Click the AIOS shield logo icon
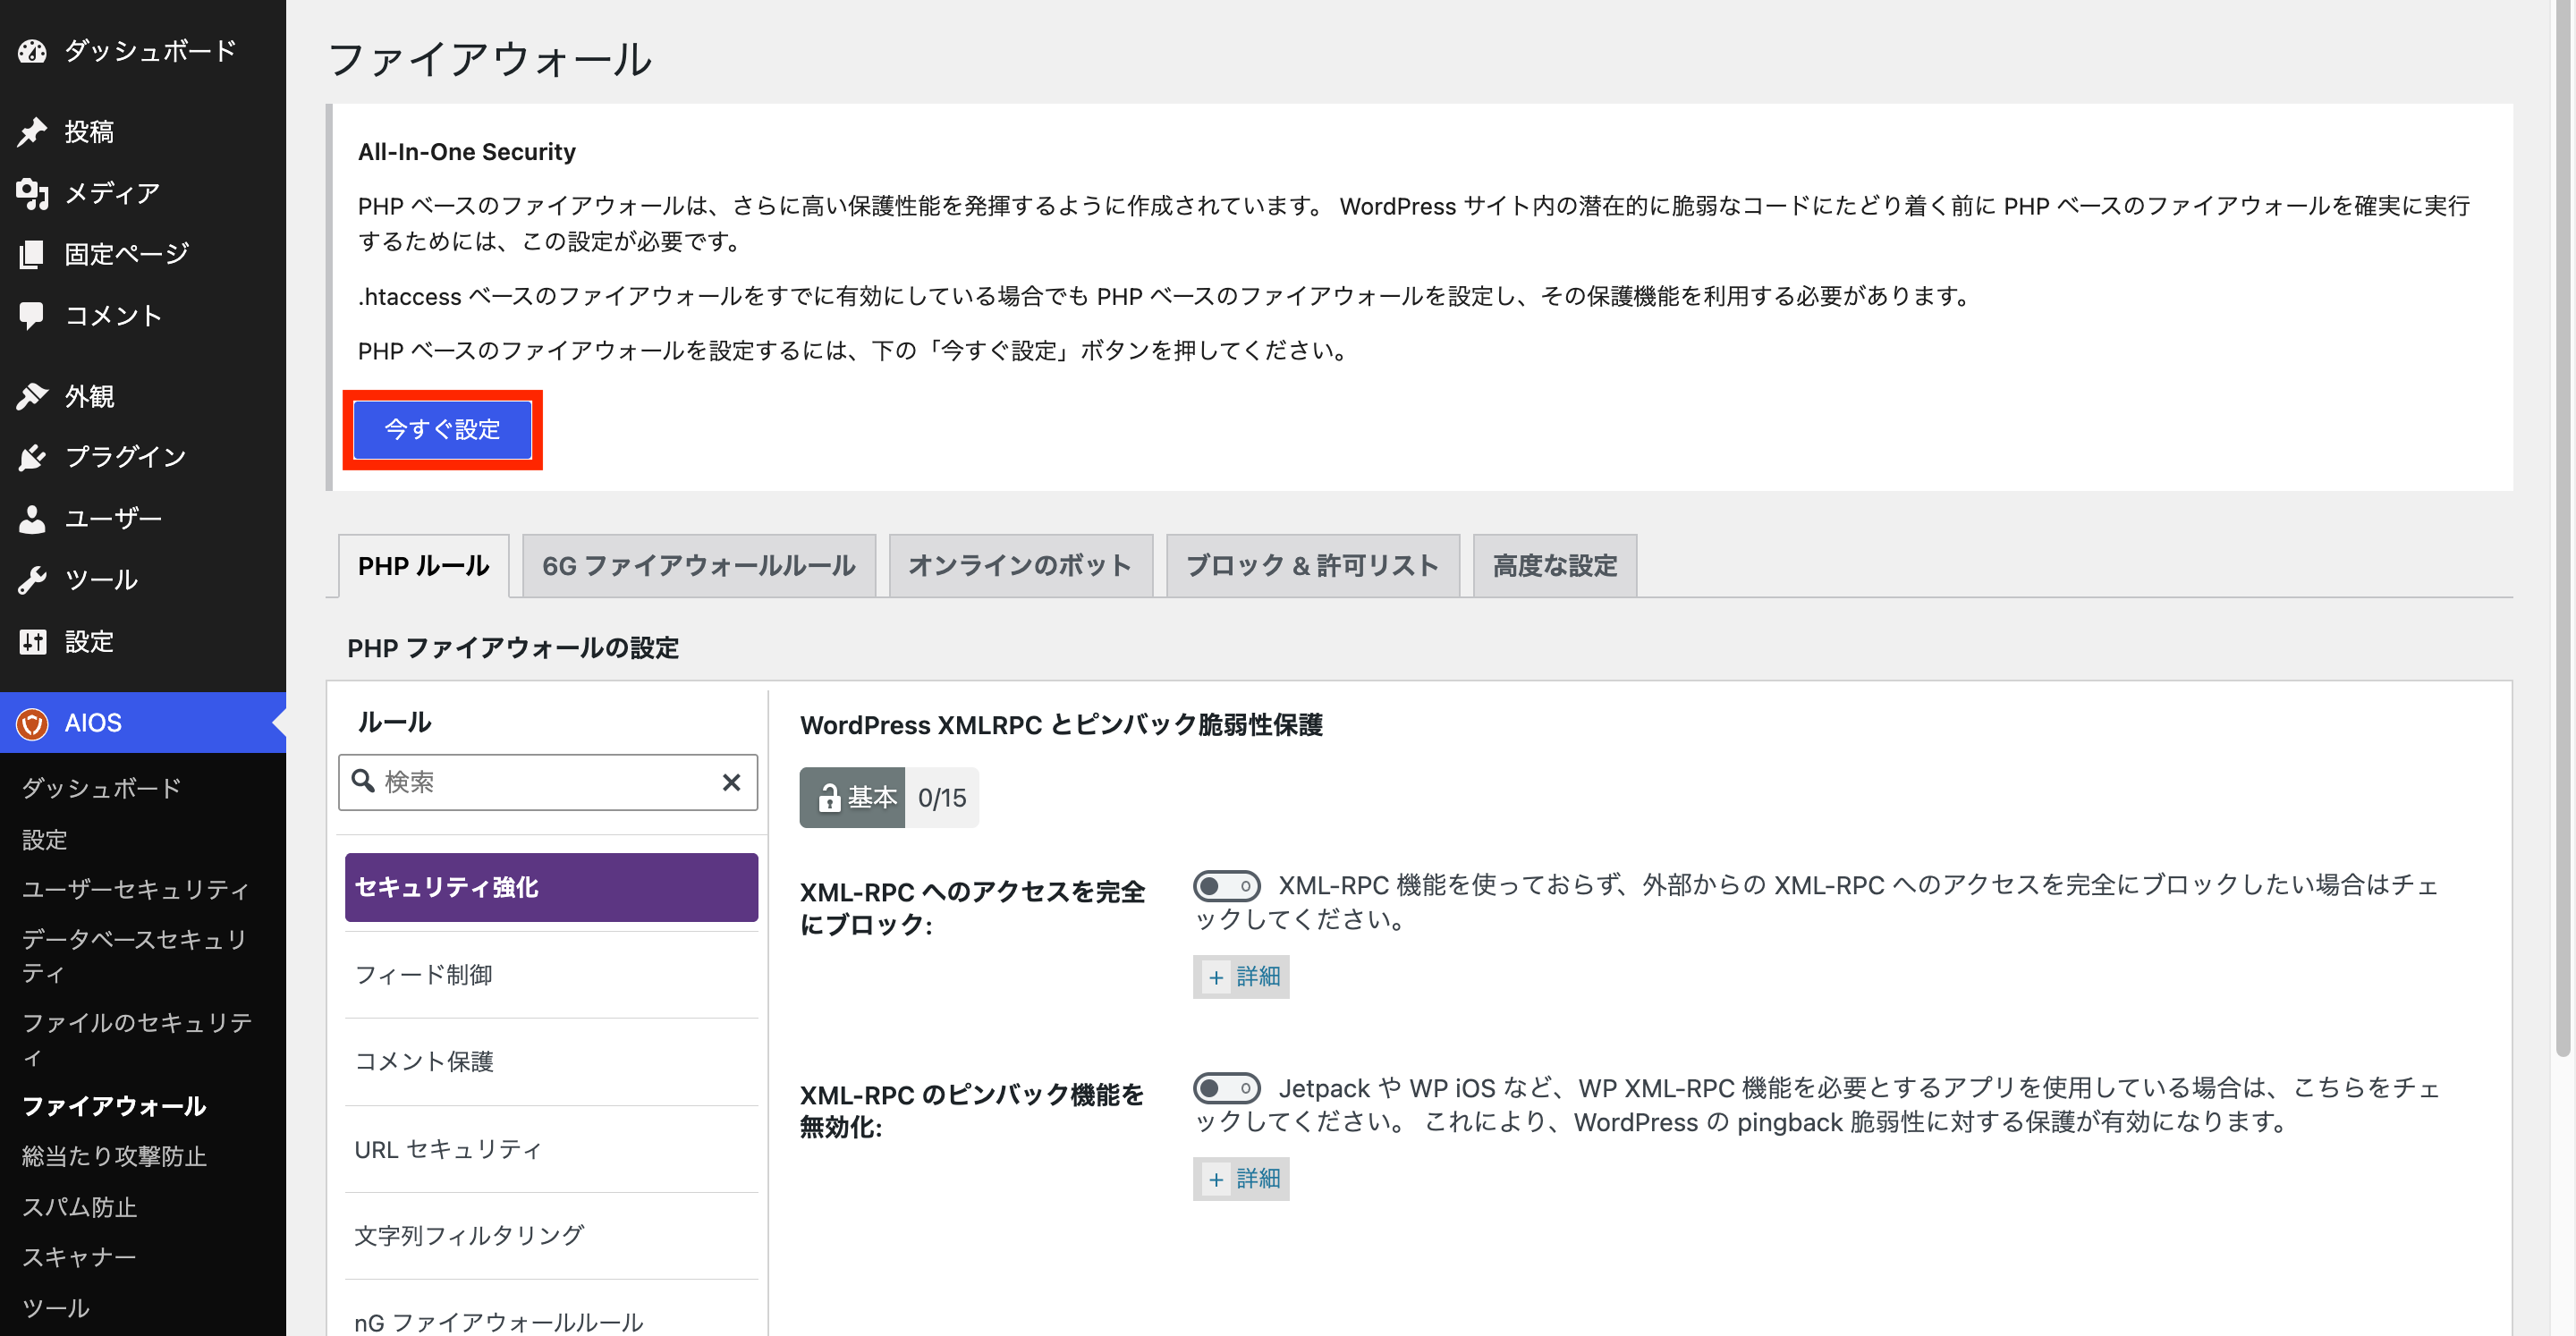The image size is (2576, 1336). point(32,723)
